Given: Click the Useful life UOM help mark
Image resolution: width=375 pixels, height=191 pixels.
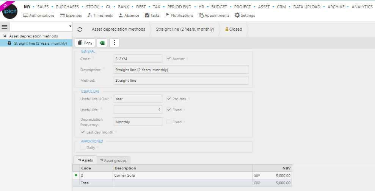Looking at the screenshot, I should tap(111, 98).
